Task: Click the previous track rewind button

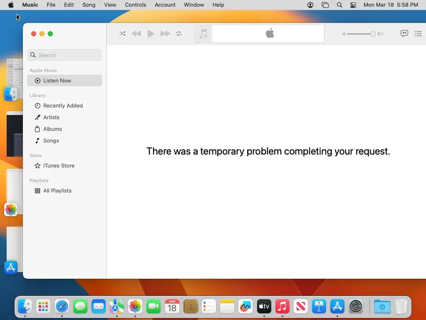Action: click(136, 34)
